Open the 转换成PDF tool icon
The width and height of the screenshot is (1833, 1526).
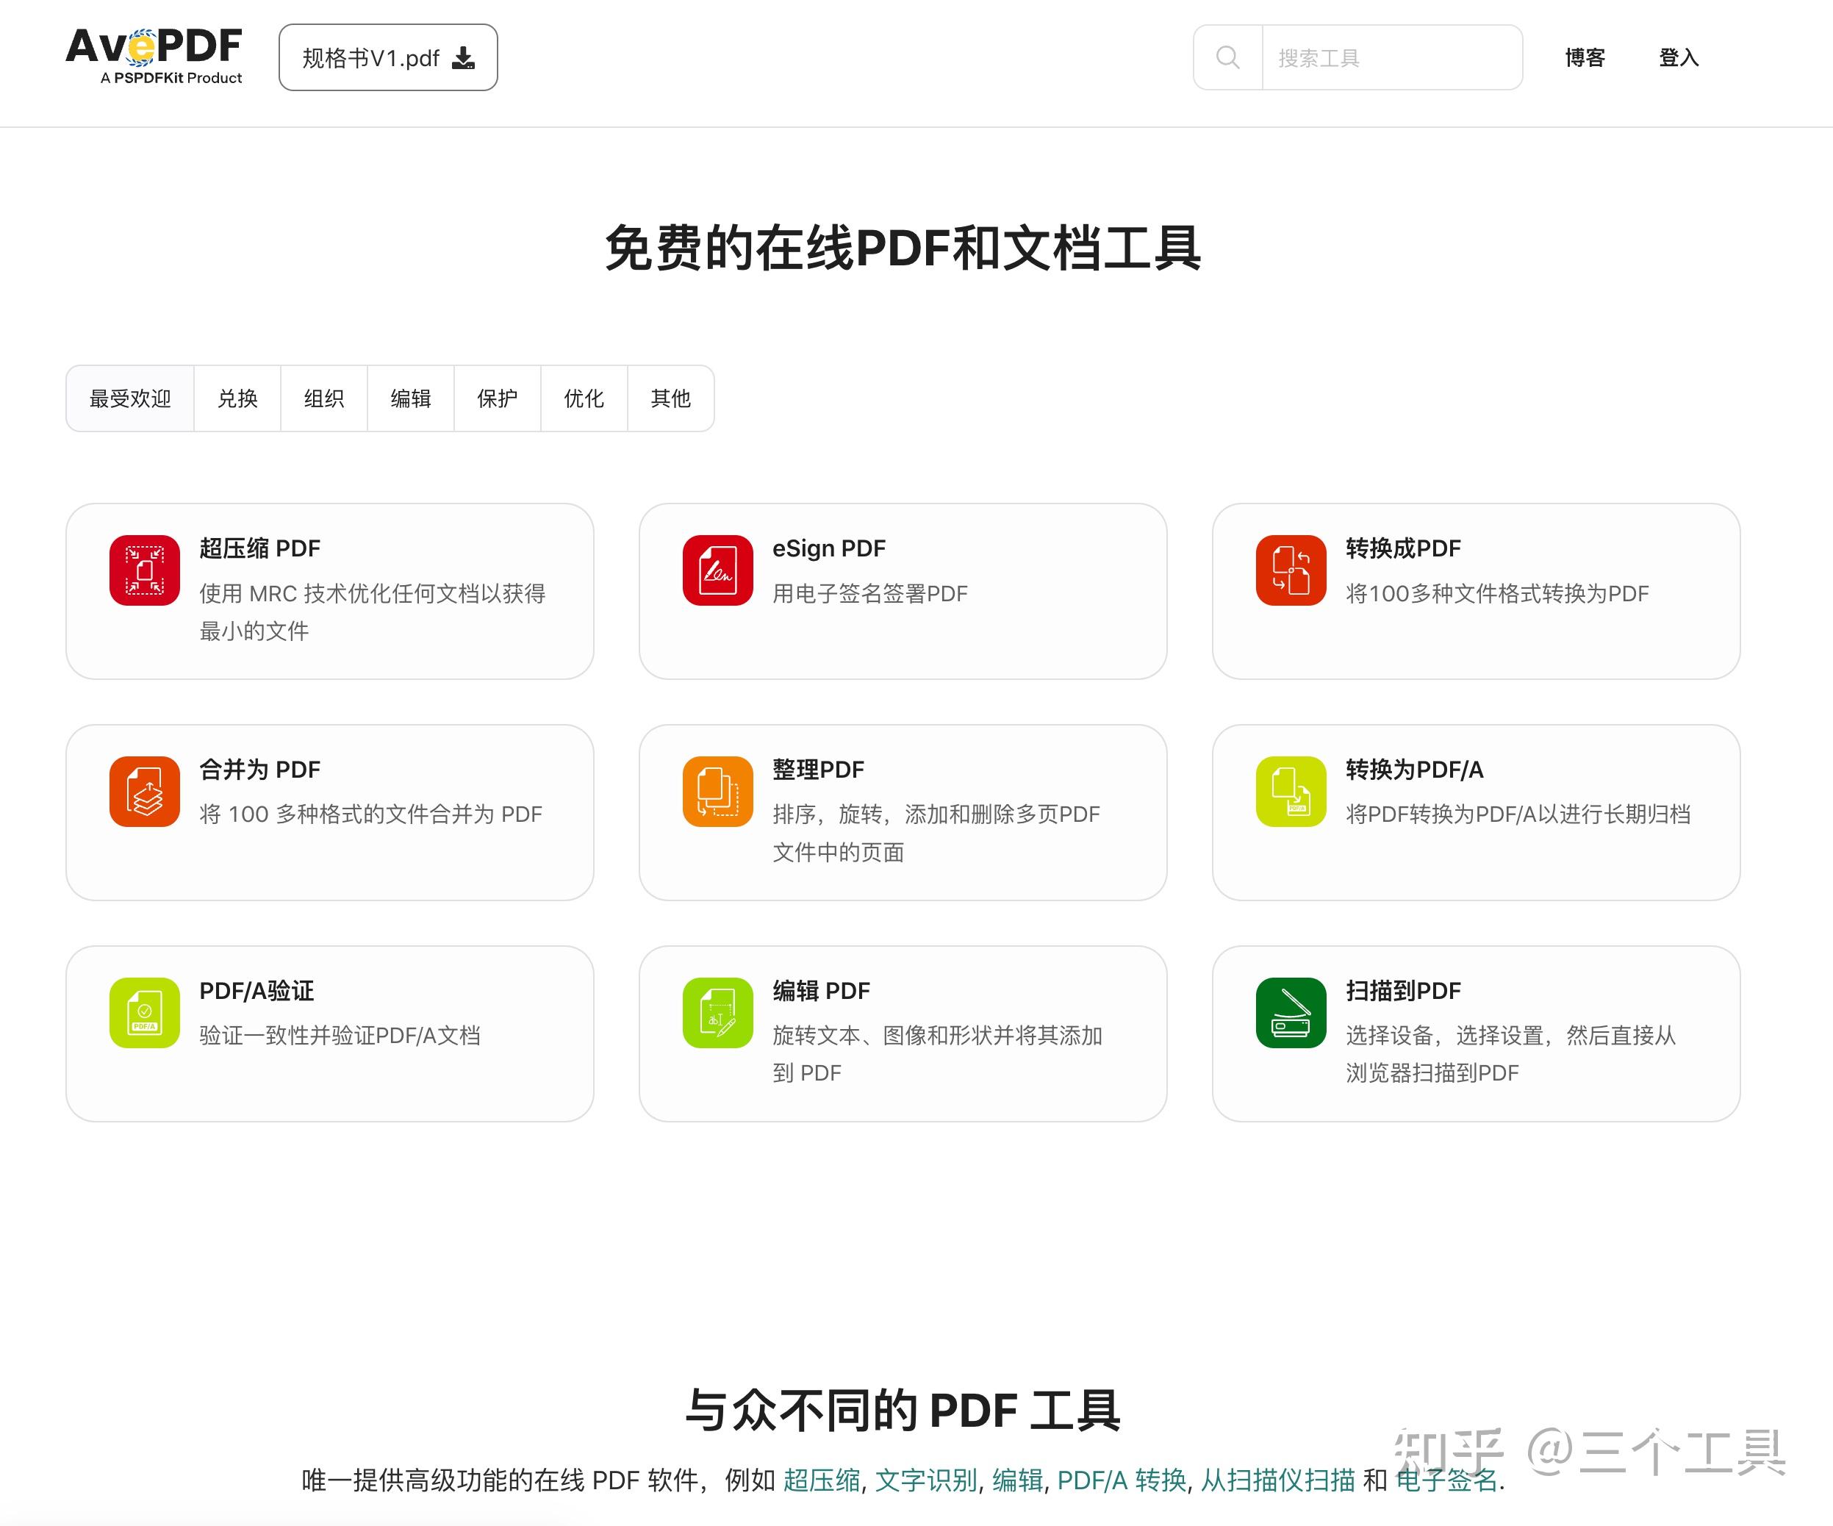coord(1291,570)
